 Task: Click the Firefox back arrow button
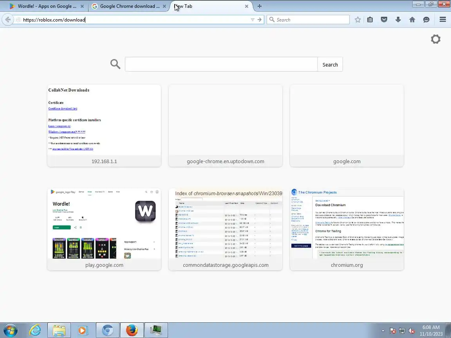8,20
